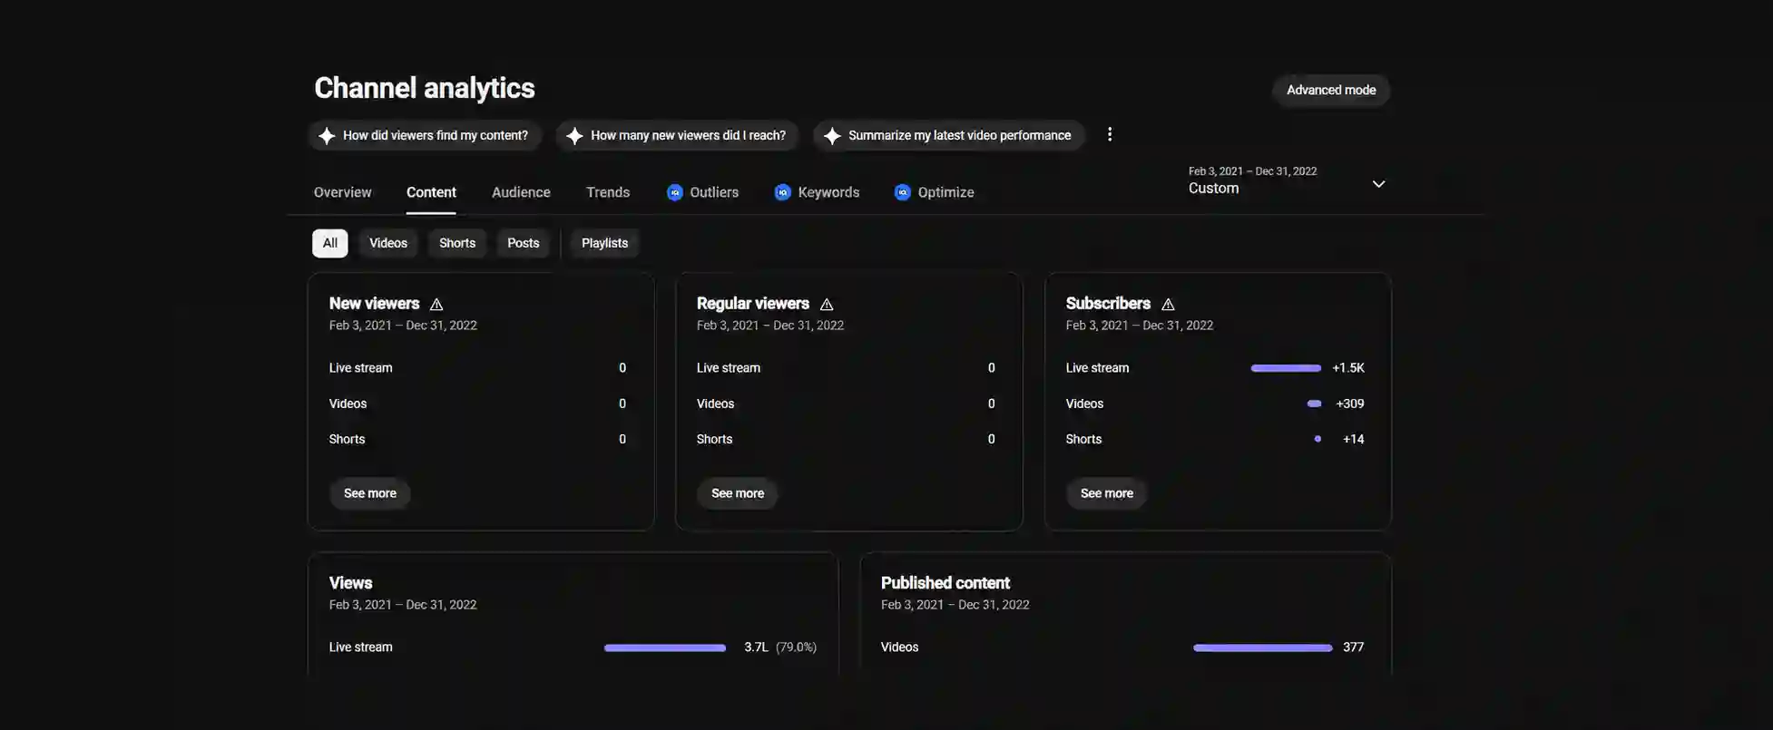Filter content by Videos chip
1773x730 pixels.
388,243
